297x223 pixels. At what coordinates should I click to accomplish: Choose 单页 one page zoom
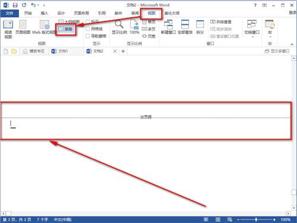tap(148, 21)
